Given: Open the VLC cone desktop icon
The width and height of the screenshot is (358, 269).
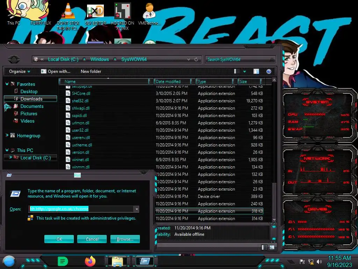Looking at the screenshot, I should pyautogui.click(x=68, y=16).
